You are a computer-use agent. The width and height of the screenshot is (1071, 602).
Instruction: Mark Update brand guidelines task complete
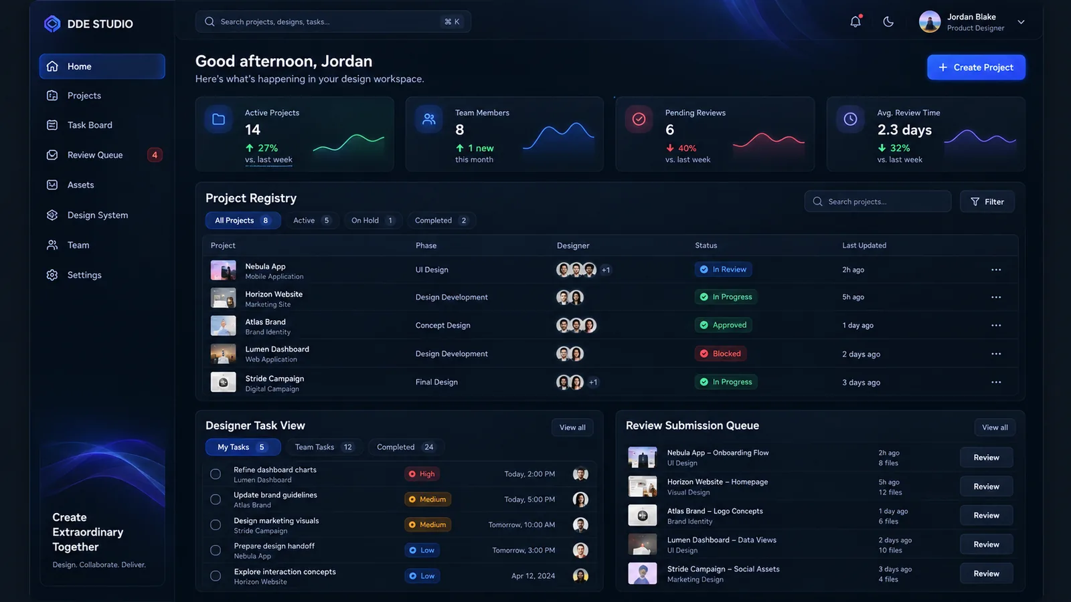coord(216,500)
